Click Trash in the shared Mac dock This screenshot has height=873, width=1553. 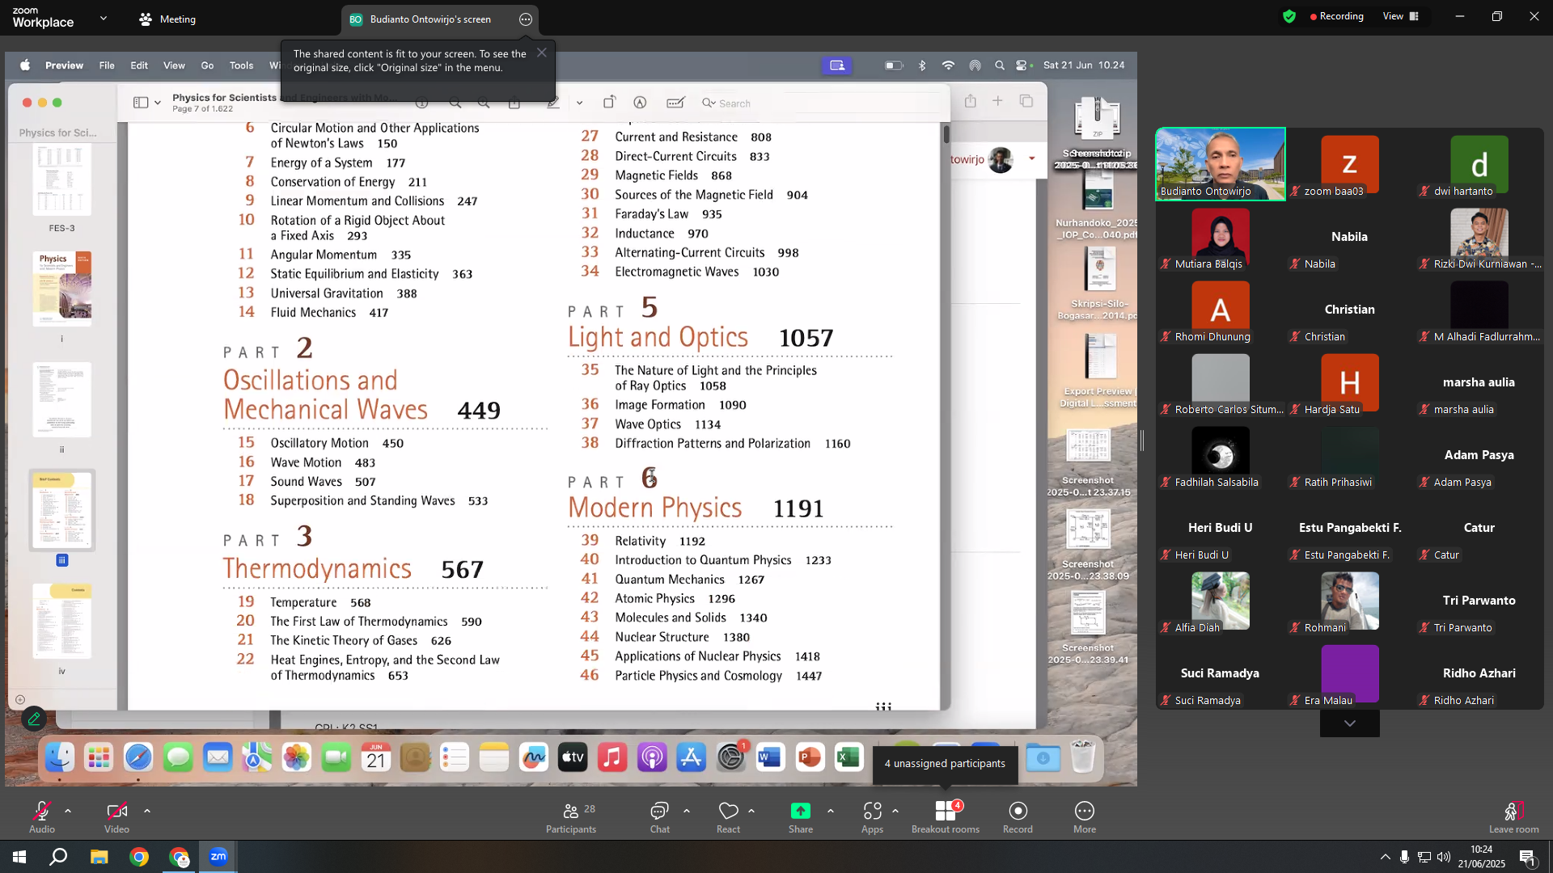tap(1083, 757)
